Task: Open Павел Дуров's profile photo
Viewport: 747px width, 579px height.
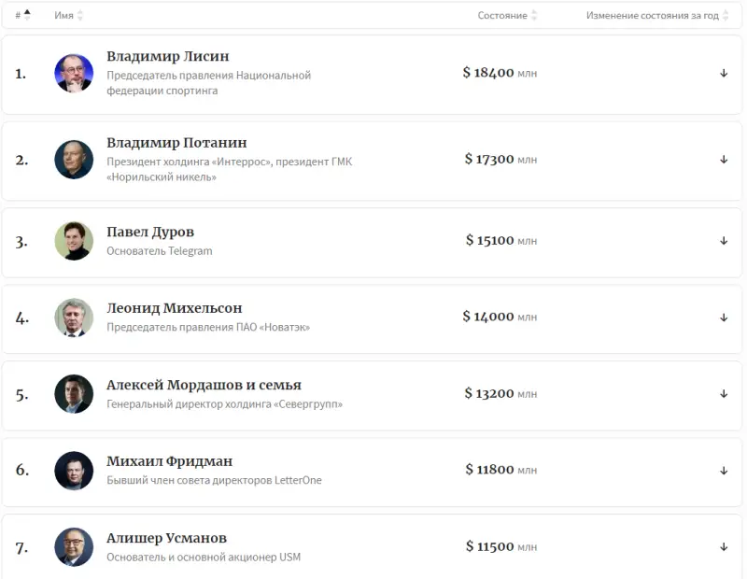Action: (74, 241)
